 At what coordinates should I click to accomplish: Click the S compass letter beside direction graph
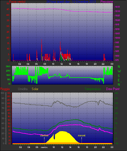(119, 76)
